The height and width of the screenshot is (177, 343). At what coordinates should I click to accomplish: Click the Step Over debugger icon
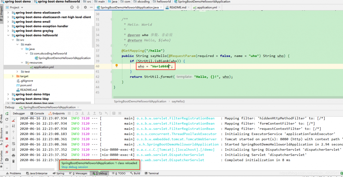click(x=77, y=113)
